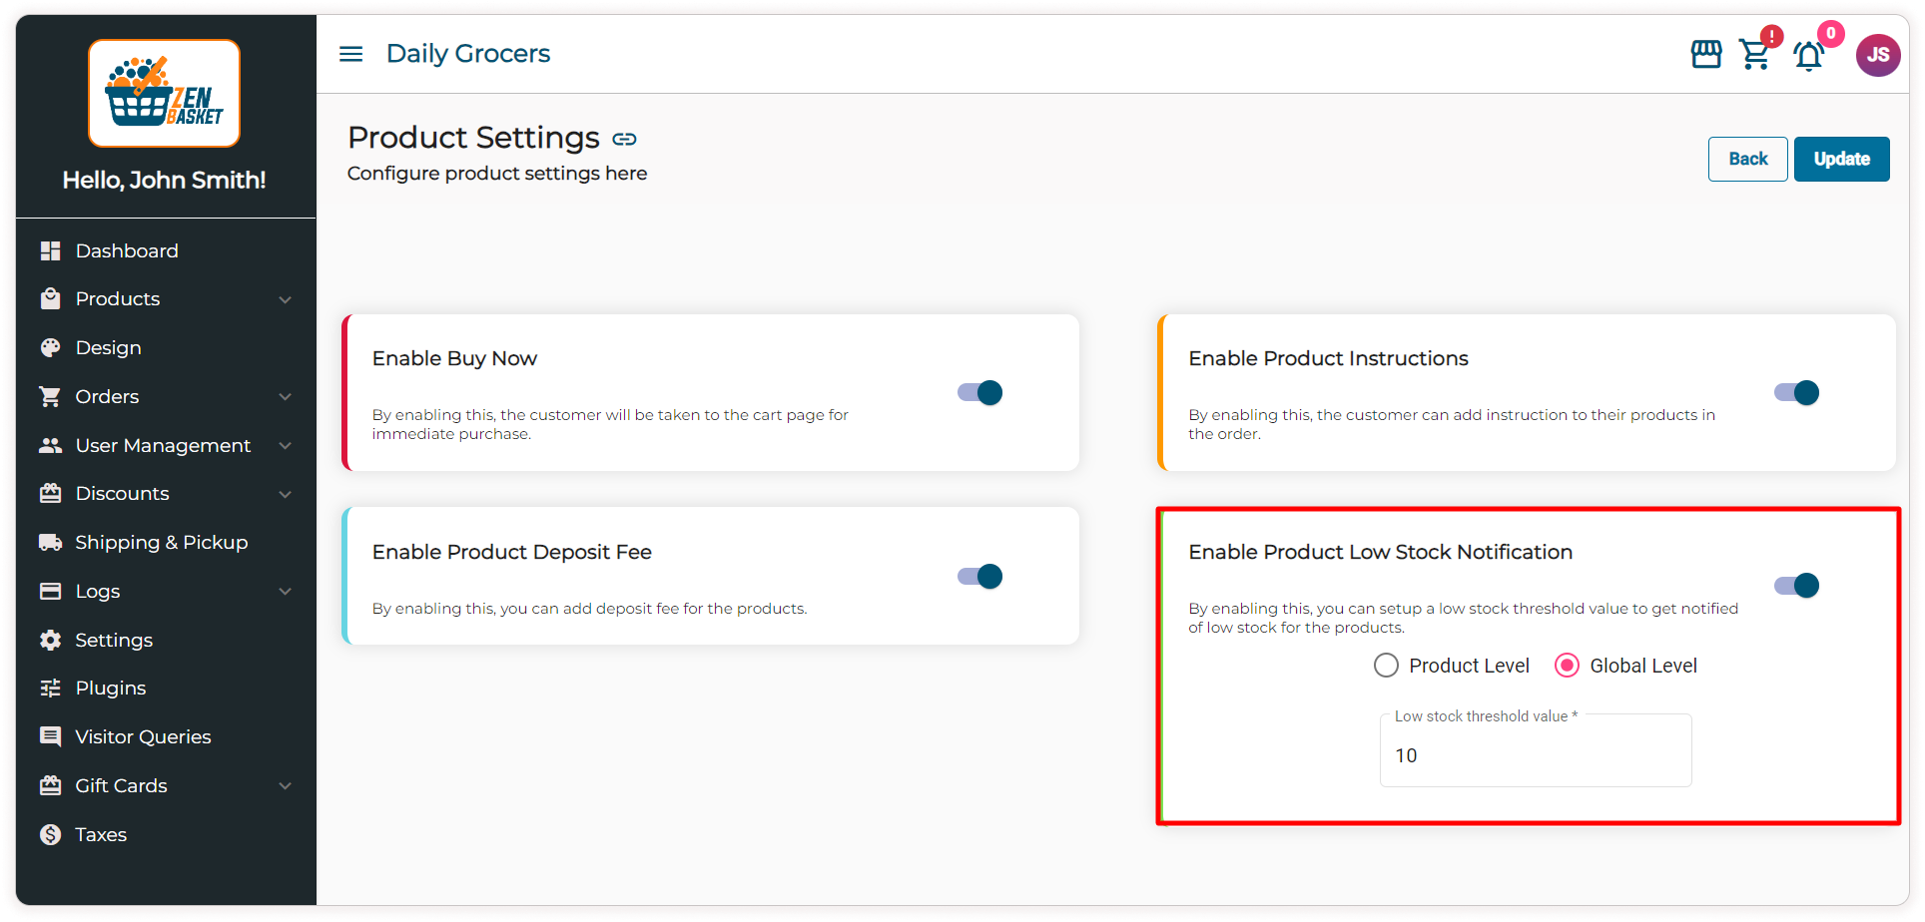The width and height of the screenshot is (1925, 922).
Task: Click the JS user avatar
Action: (1877, 55)
